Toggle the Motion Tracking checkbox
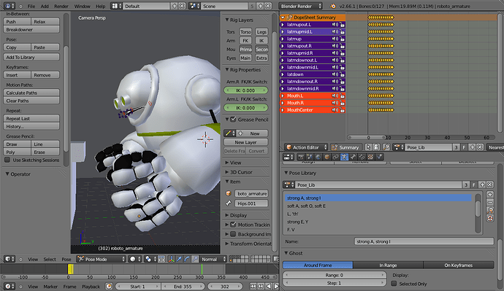Screen dimensions: 504x291 pos(234,225)
